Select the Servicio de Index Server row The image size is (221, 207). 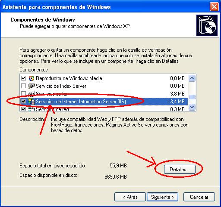click(x=104, y=86)
